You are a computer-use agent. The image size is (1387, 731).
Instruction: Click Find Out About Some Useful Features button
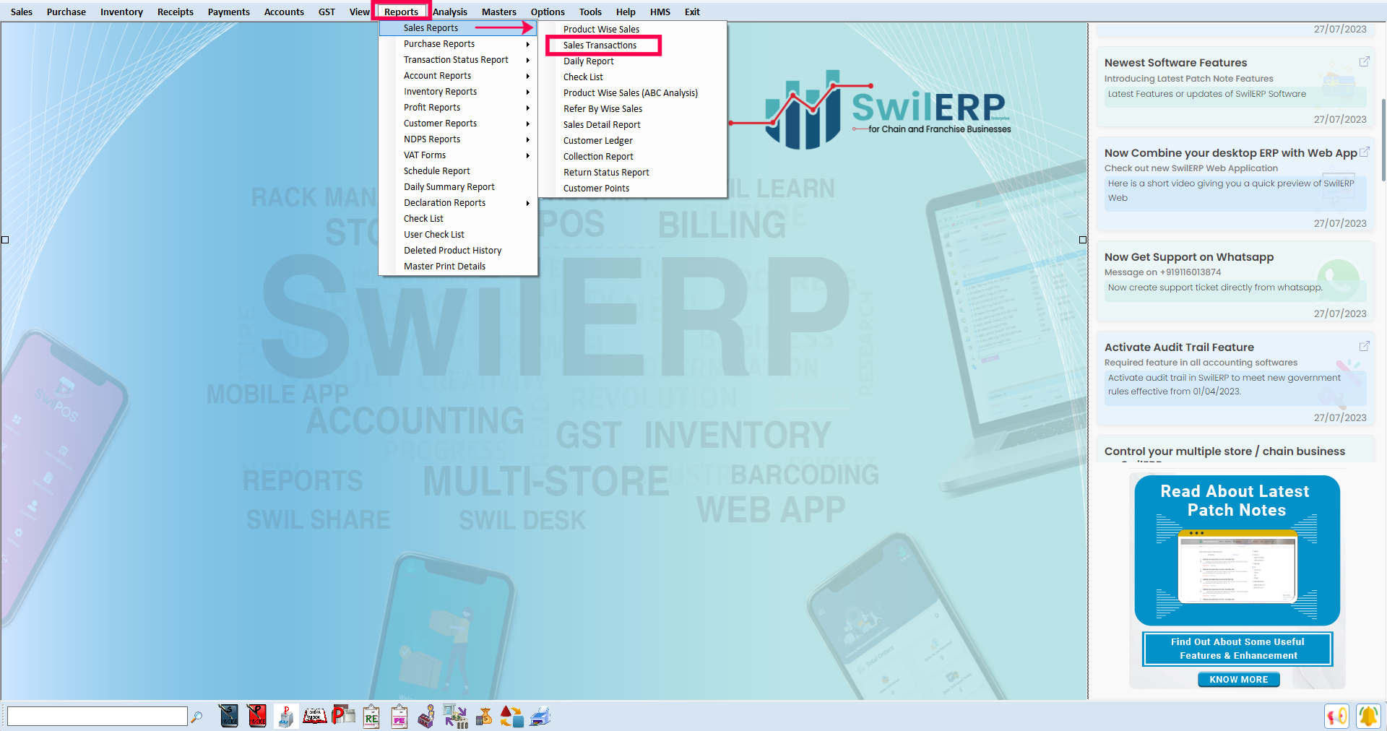coord(1237,649)
